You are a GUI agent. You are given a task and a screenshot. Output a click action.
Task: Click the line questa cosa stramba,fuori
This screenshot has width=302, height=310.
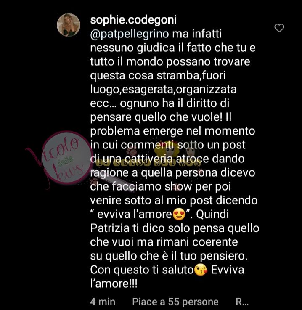(158, 76)
